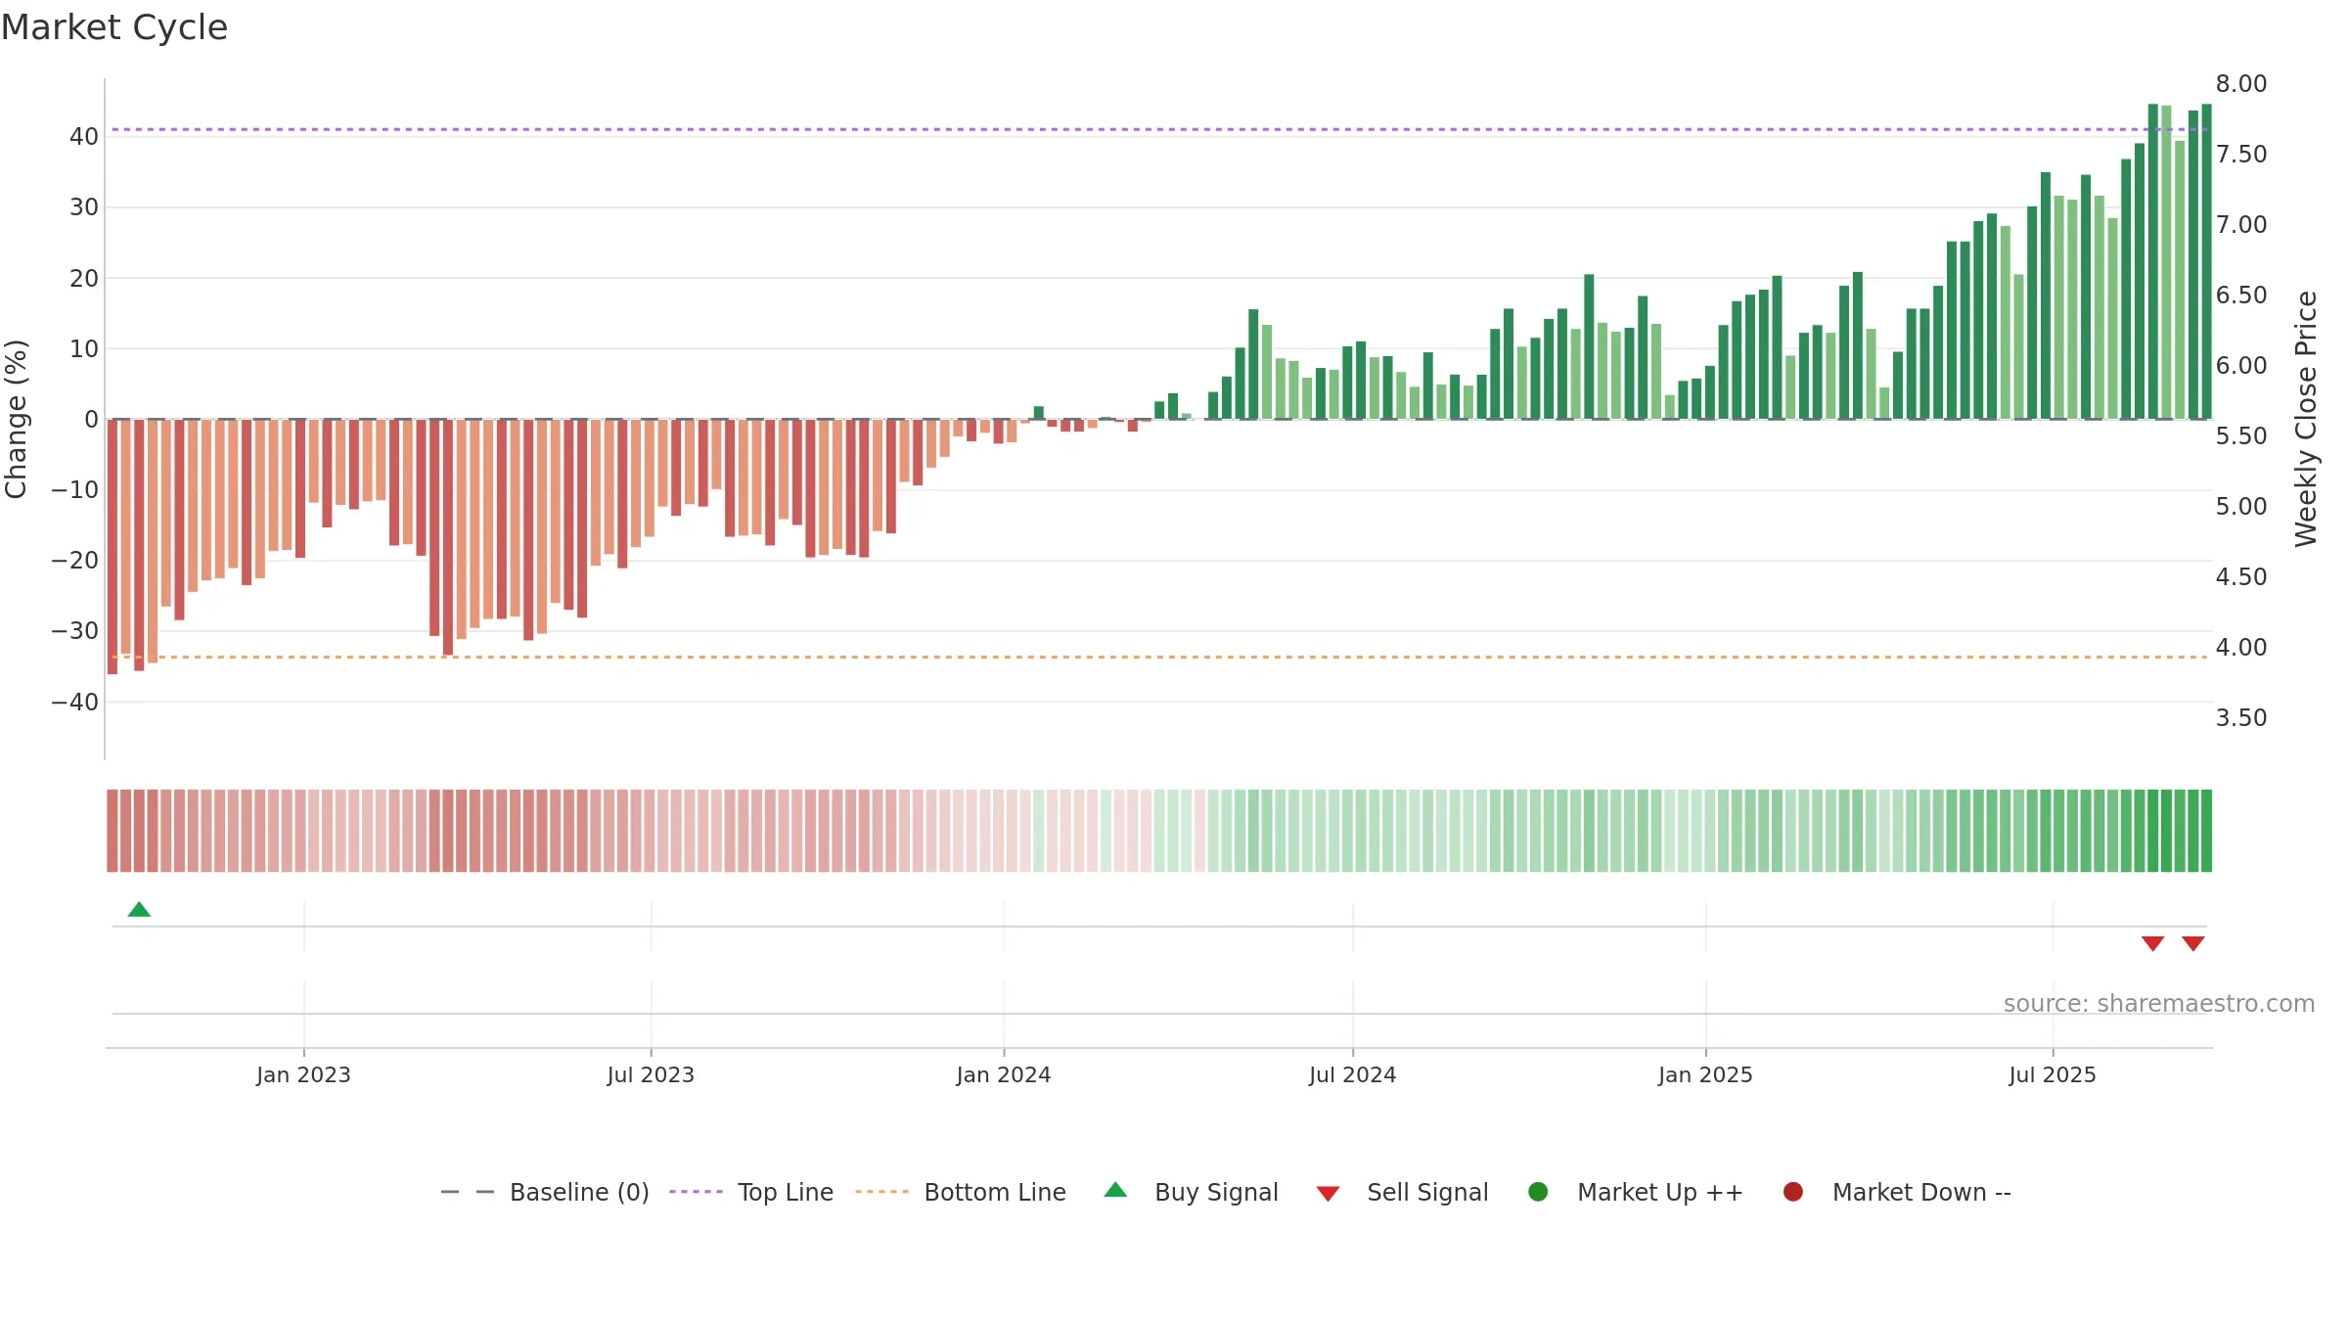Click the −40 tick on the Change axis
The width and height of the screenshot is (2348, 1321).
(x=75, y=702)
